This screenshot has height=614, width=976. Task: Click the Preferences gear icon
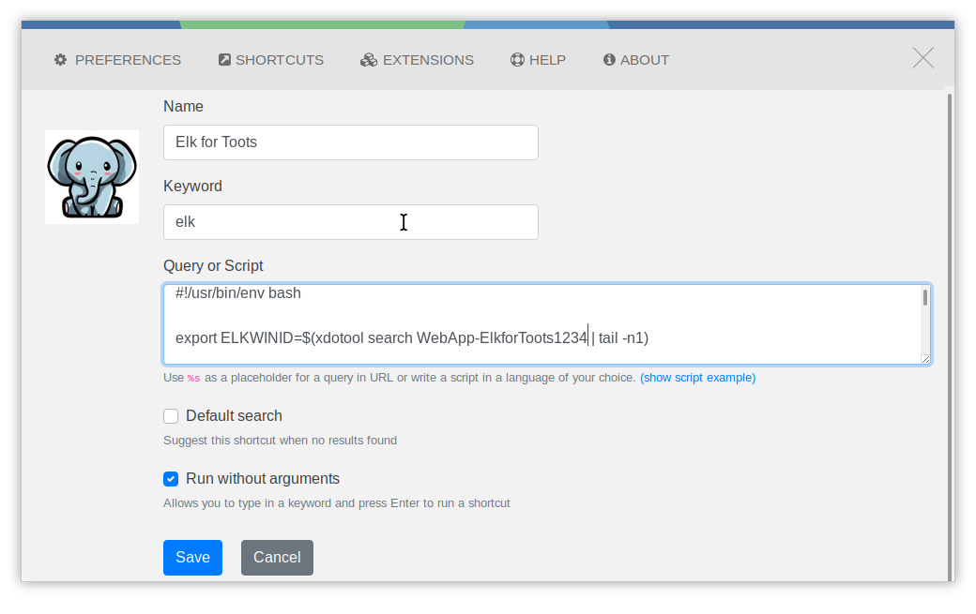tap(60, 60)
